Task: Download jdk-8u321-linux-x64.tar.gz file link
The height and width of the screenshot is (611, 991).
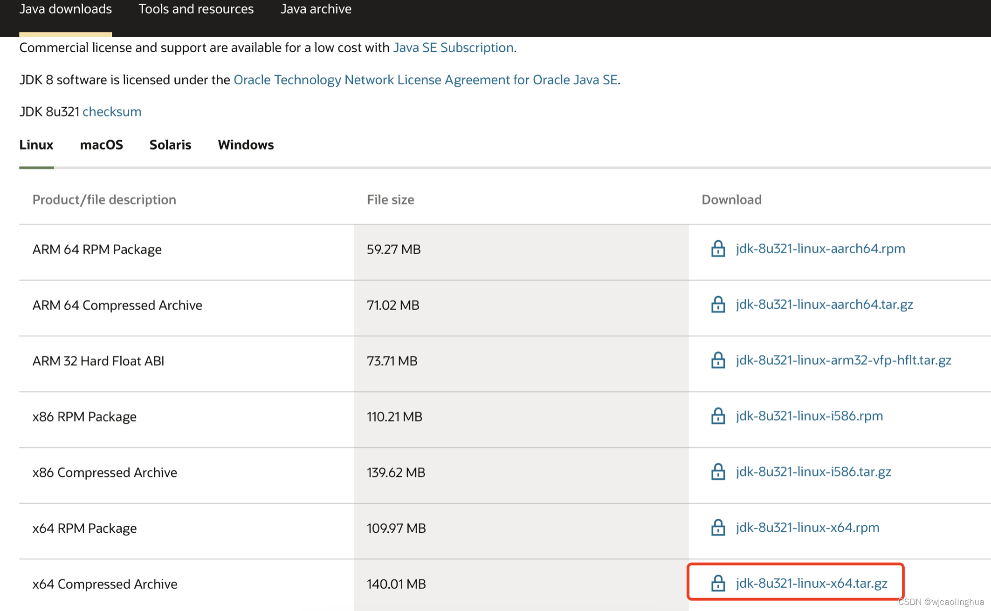Action: (812, 583)
